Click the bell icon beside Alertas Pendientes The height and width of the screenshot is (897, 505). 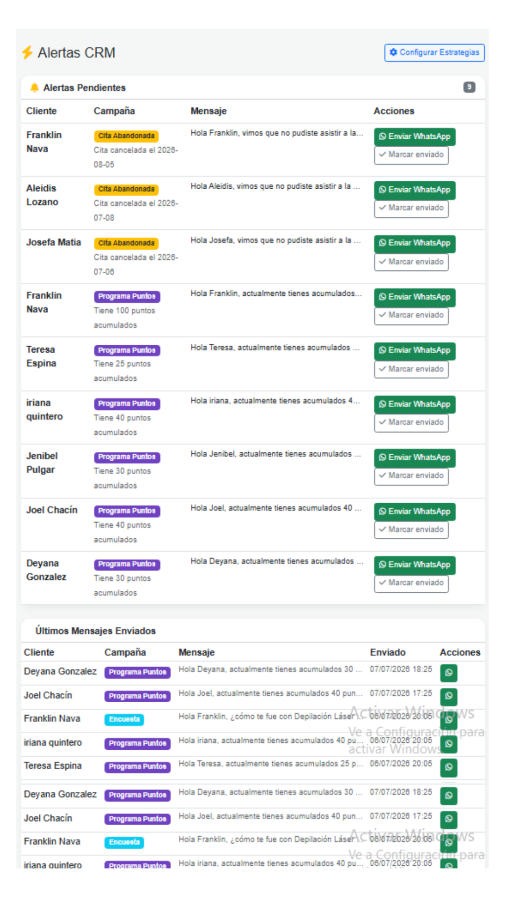tap(34, 87)
